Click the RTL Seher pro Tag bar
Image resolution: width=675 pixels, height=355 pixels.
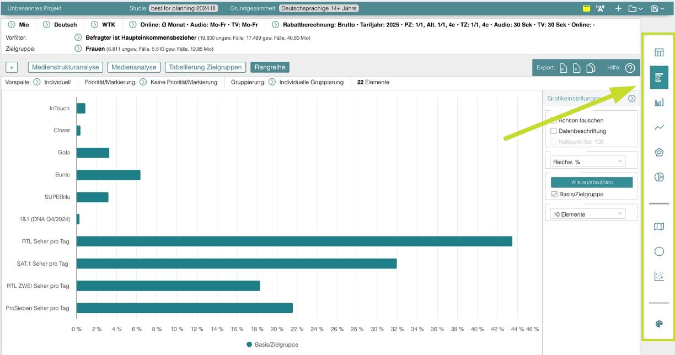(294, 241)
